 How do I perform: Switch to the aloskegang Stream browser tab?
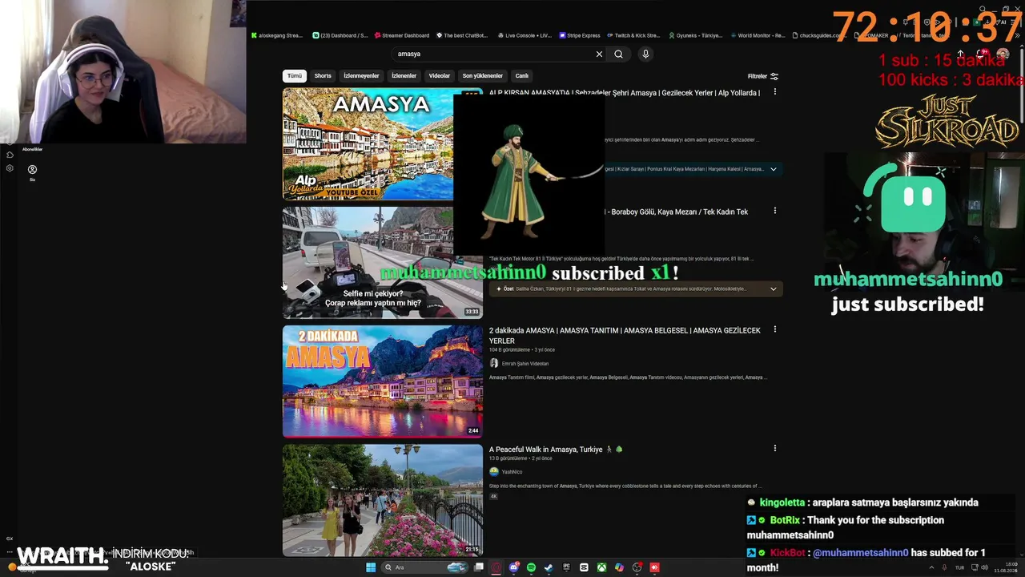278,35
